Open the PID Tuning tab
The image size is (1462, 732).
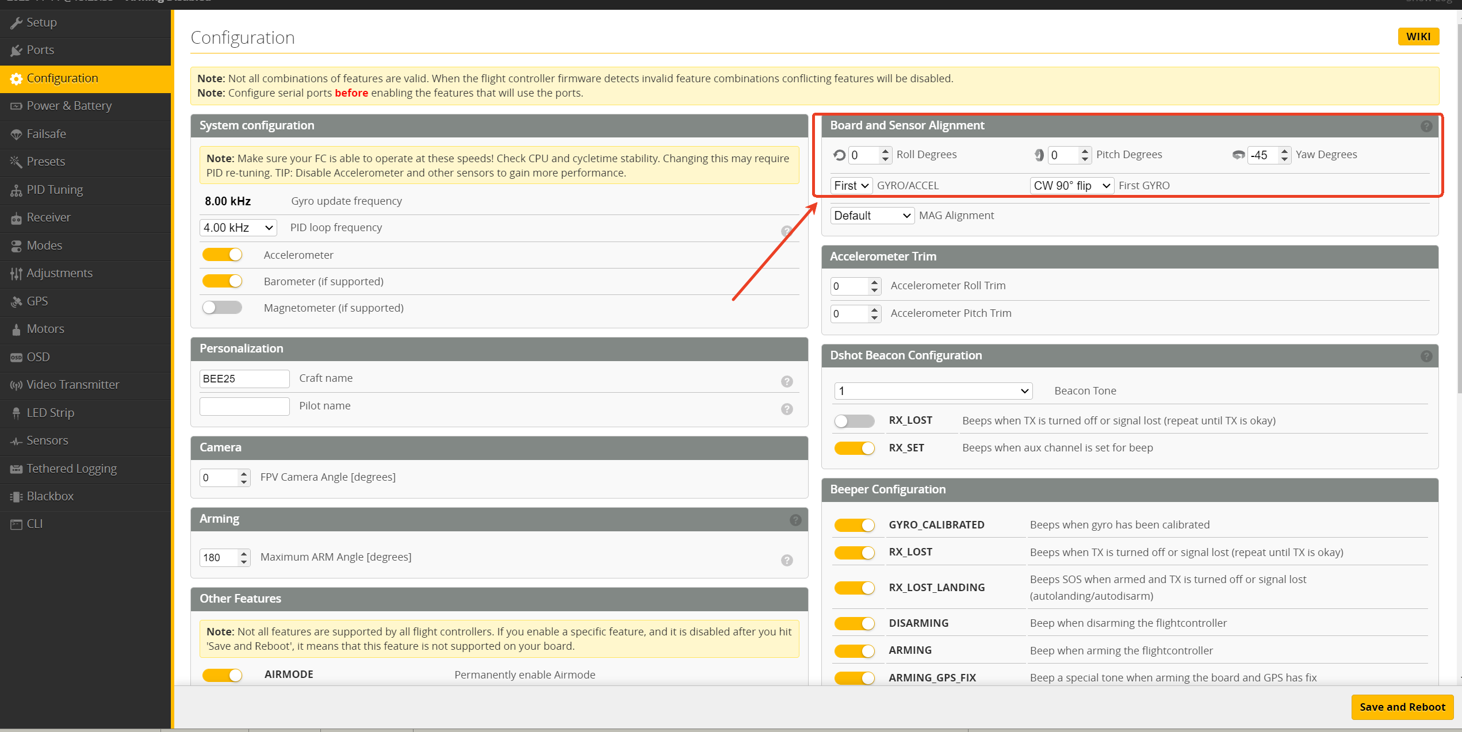pyautogui.click(x=55, y=190)
